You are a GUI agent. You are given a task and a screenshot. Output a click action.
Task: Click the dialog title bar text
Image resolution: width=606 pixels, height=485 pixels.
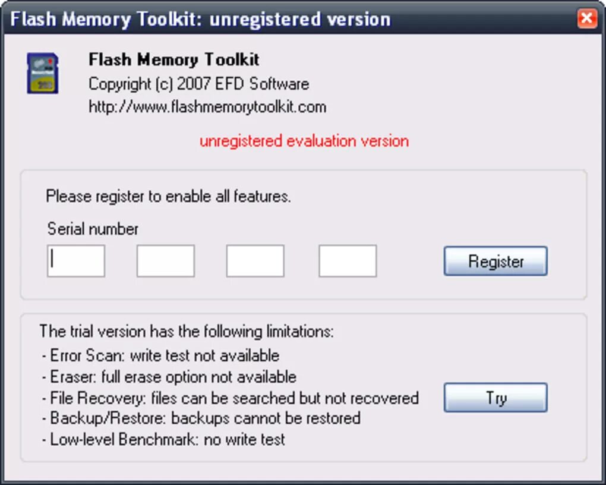200,19
